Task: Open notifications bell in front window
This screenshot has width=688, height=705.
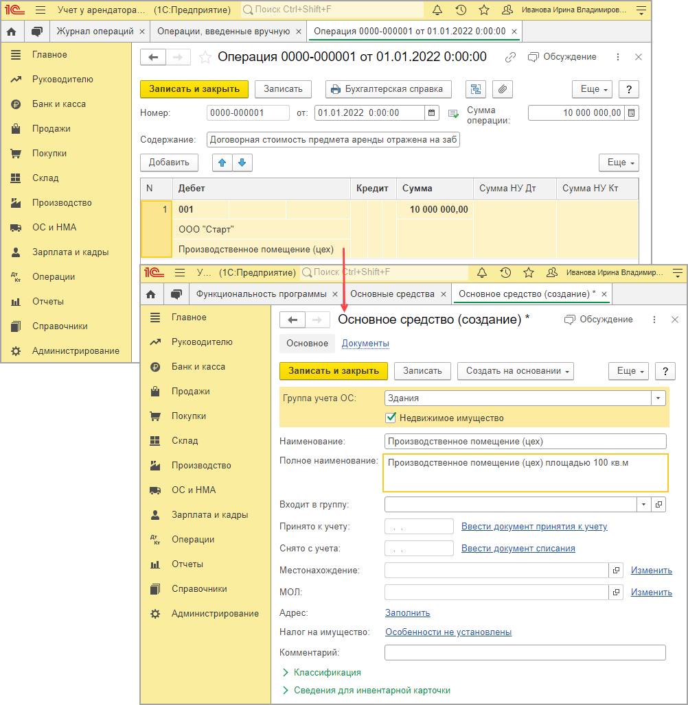Action: point(482,272)
